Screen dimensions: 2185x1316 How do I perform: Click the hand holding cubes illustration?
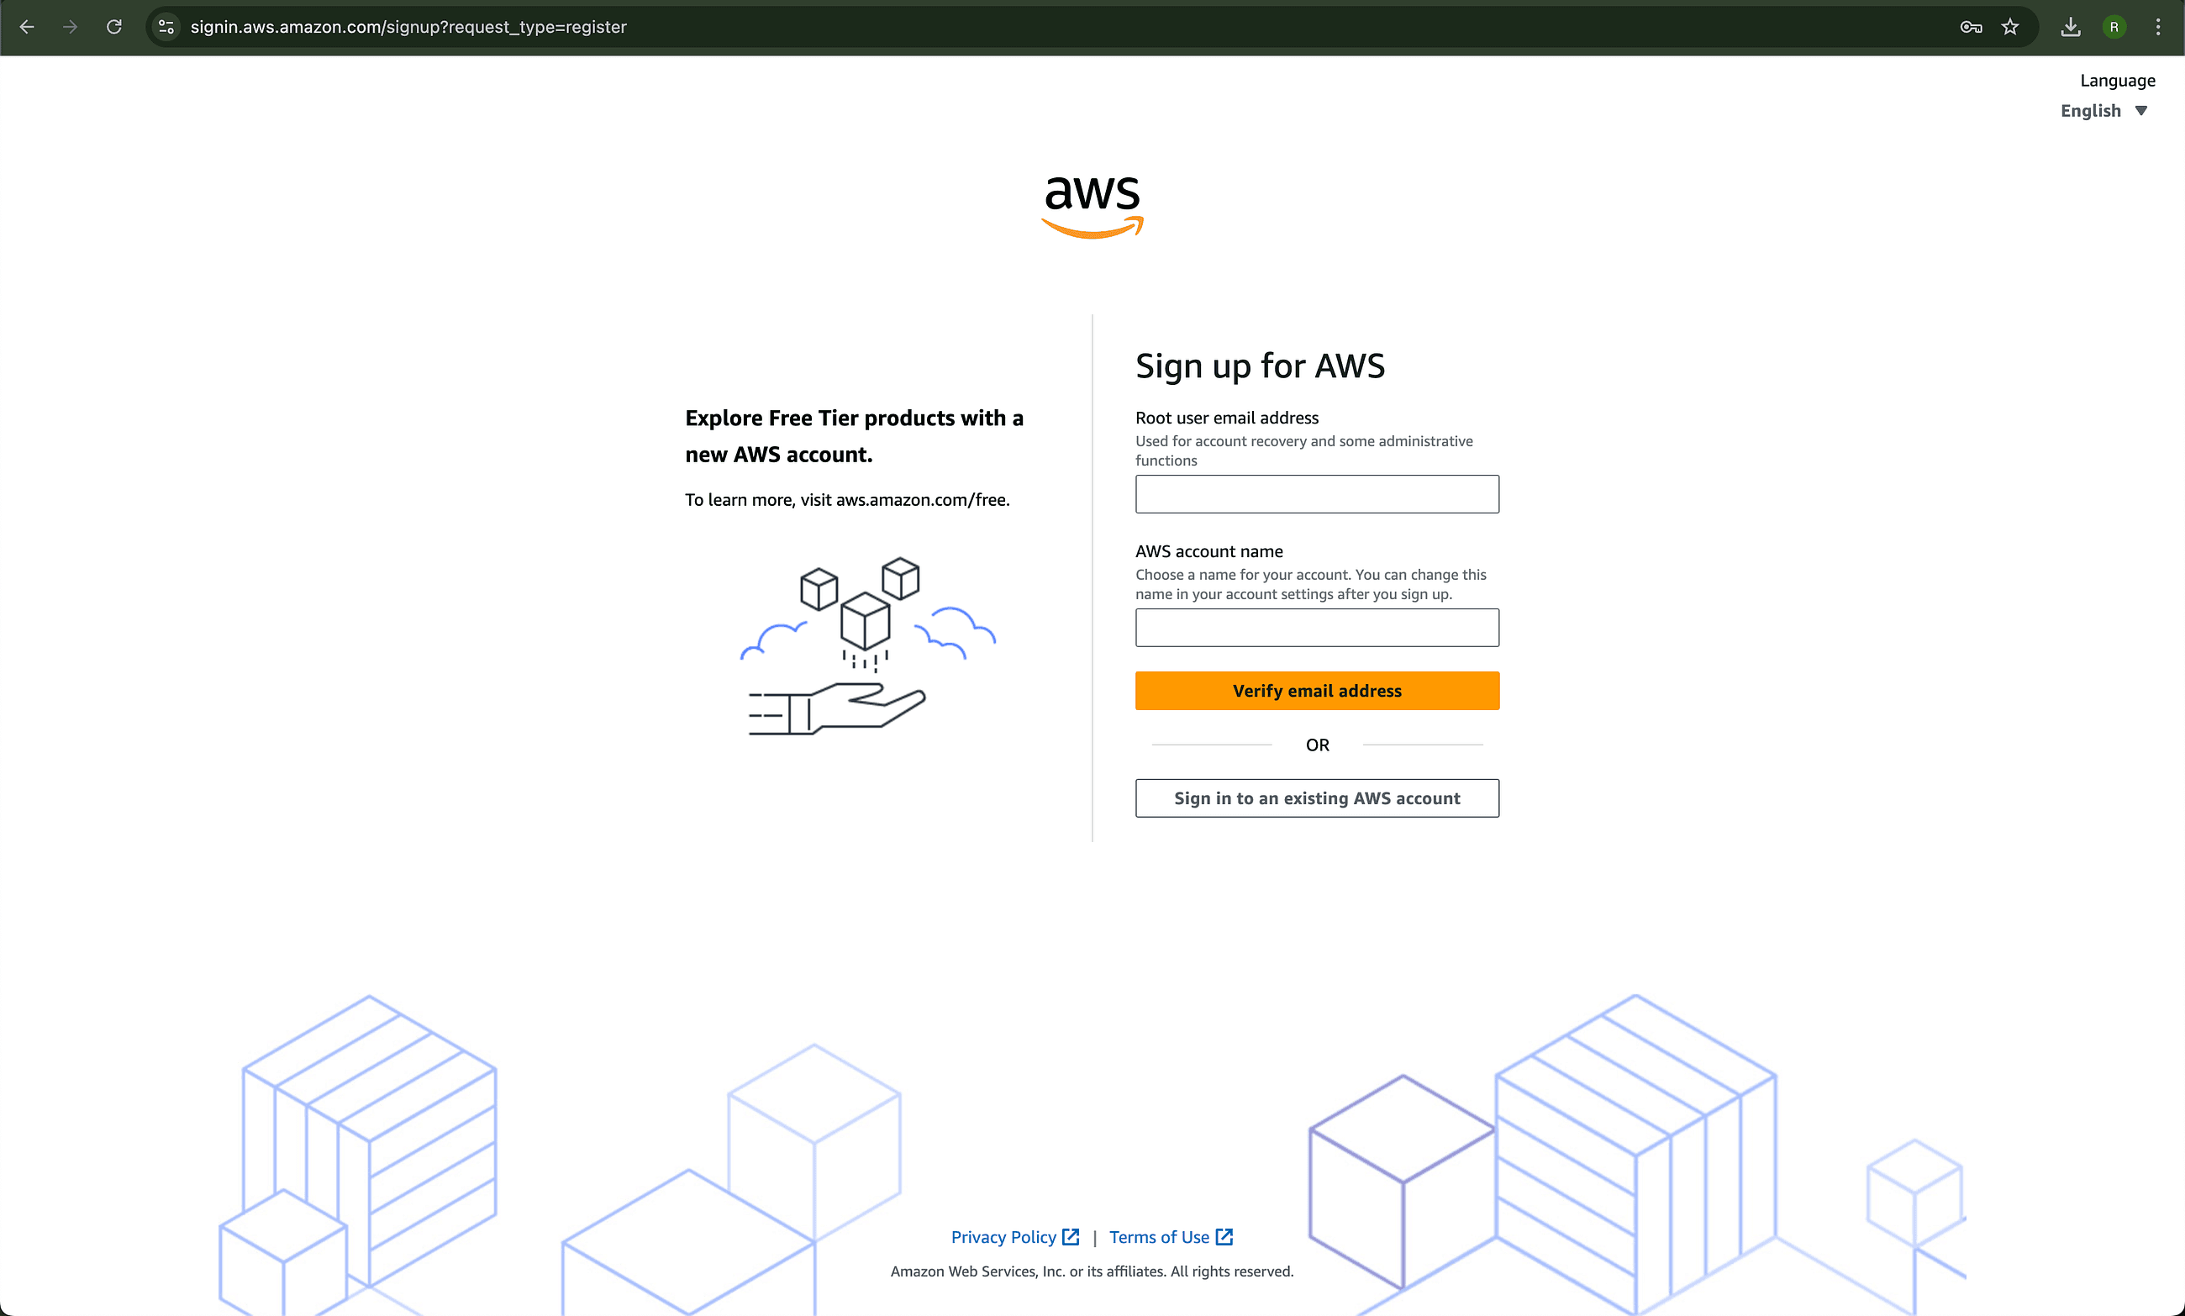(x=867, y=645)
